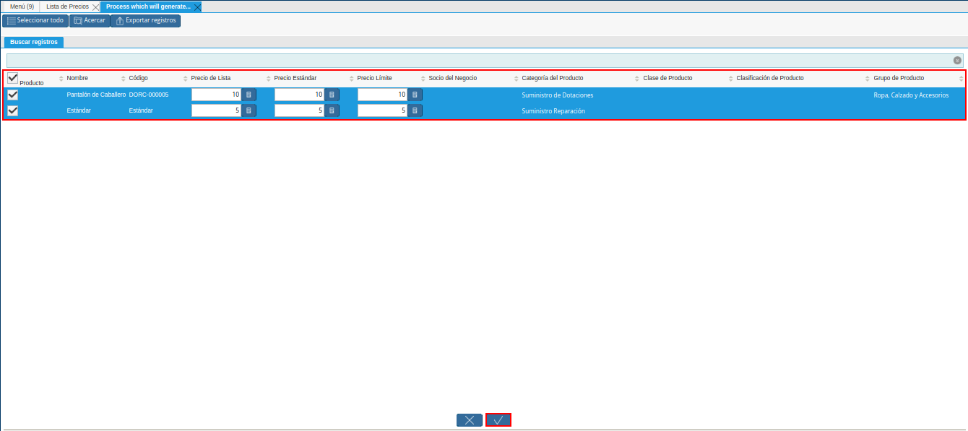Click the Precio Límite column header
Viewport: 968px width, 431px height.
[x=375, y=78]
